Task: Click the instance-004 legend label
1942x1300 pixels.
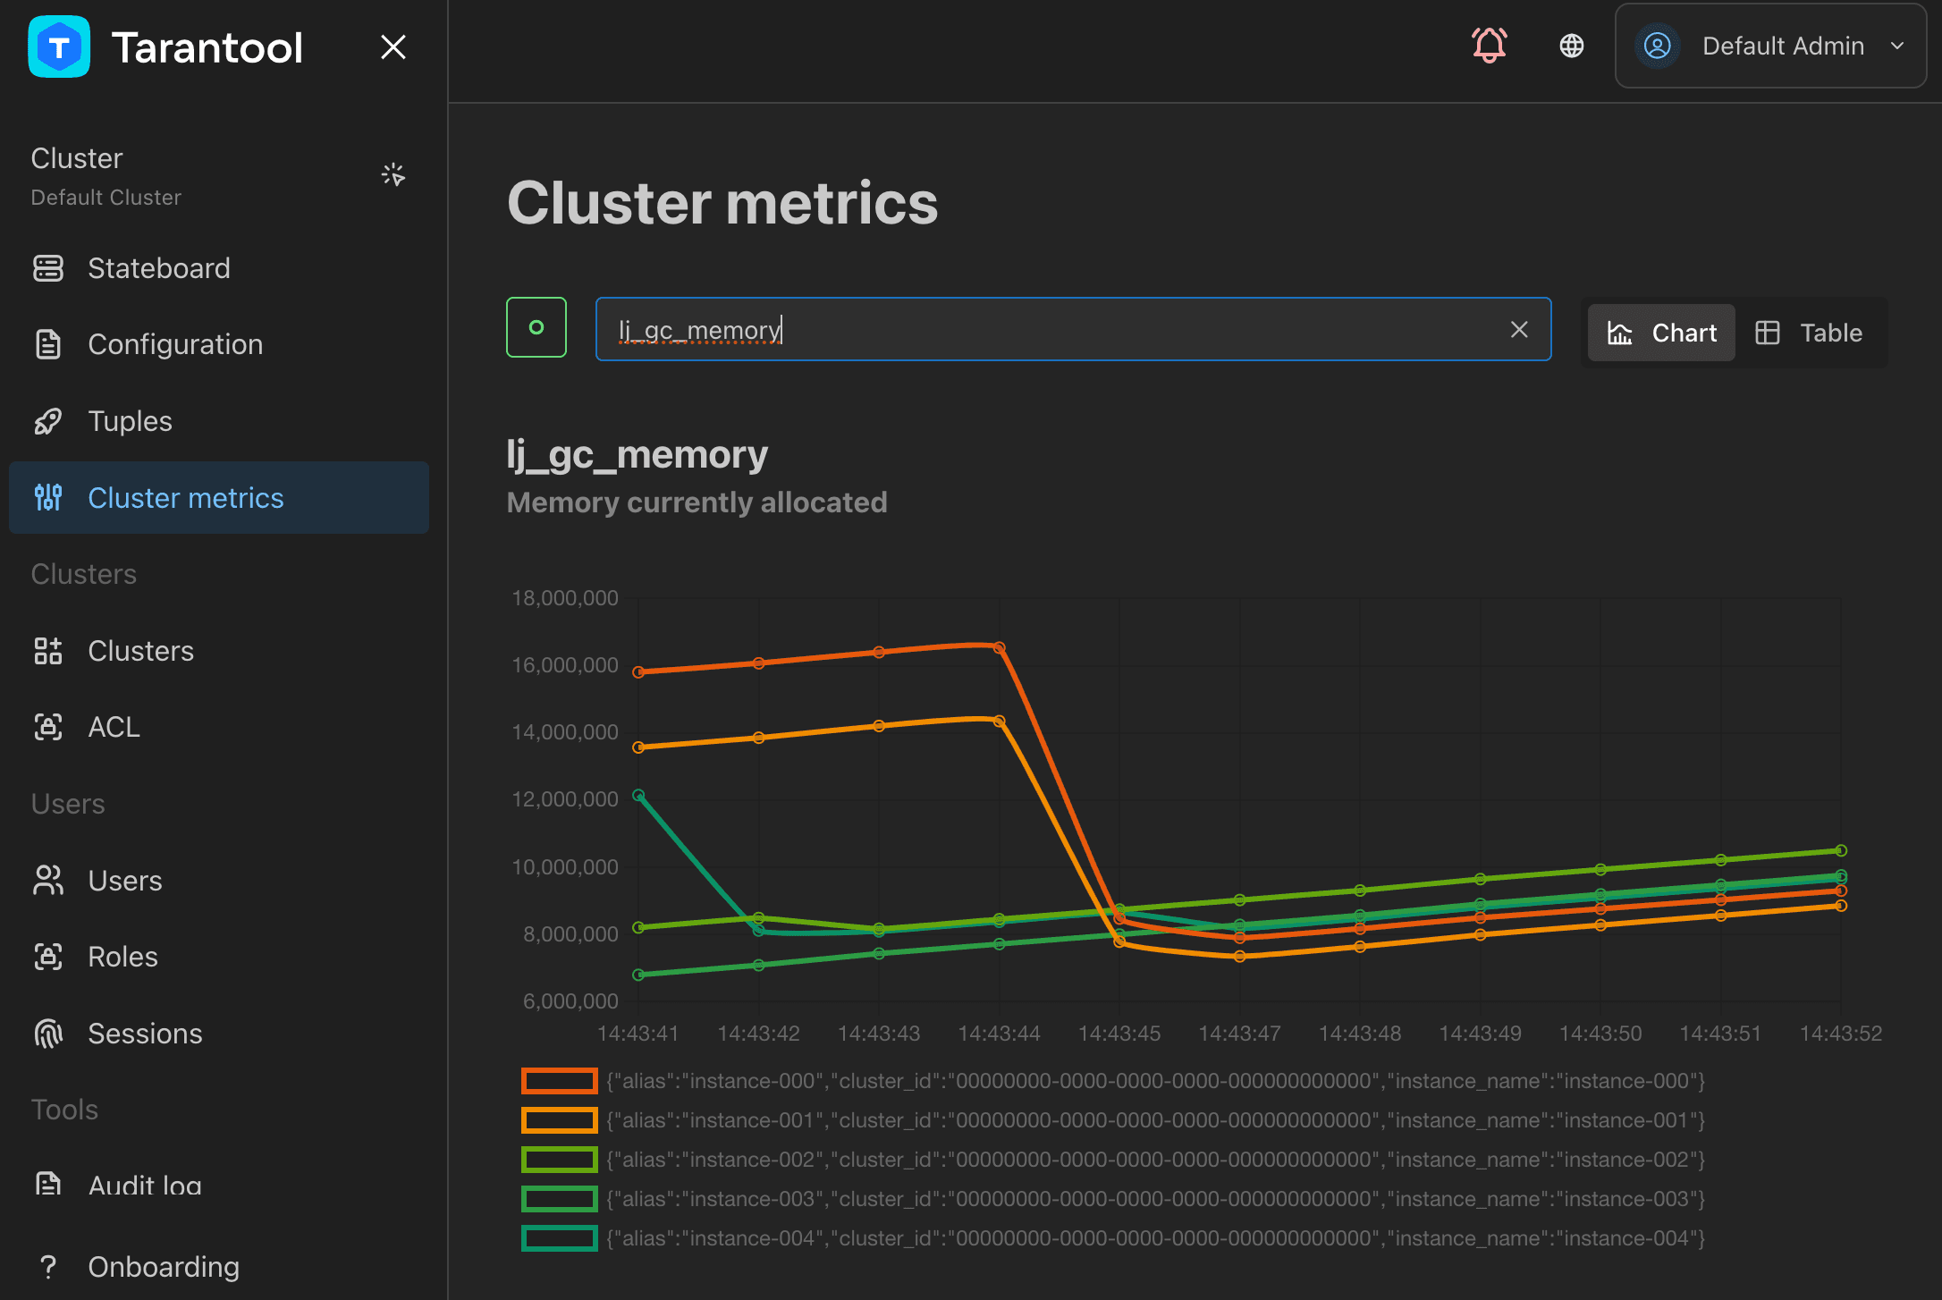Action: click(1156, 1238)
